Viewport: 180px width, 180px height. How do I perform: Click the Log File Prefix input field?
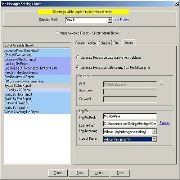tap(130, 116)
